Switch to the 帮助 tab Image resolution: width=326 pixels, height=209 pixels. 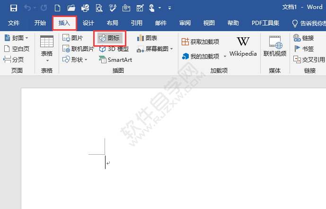click(233, 23)
